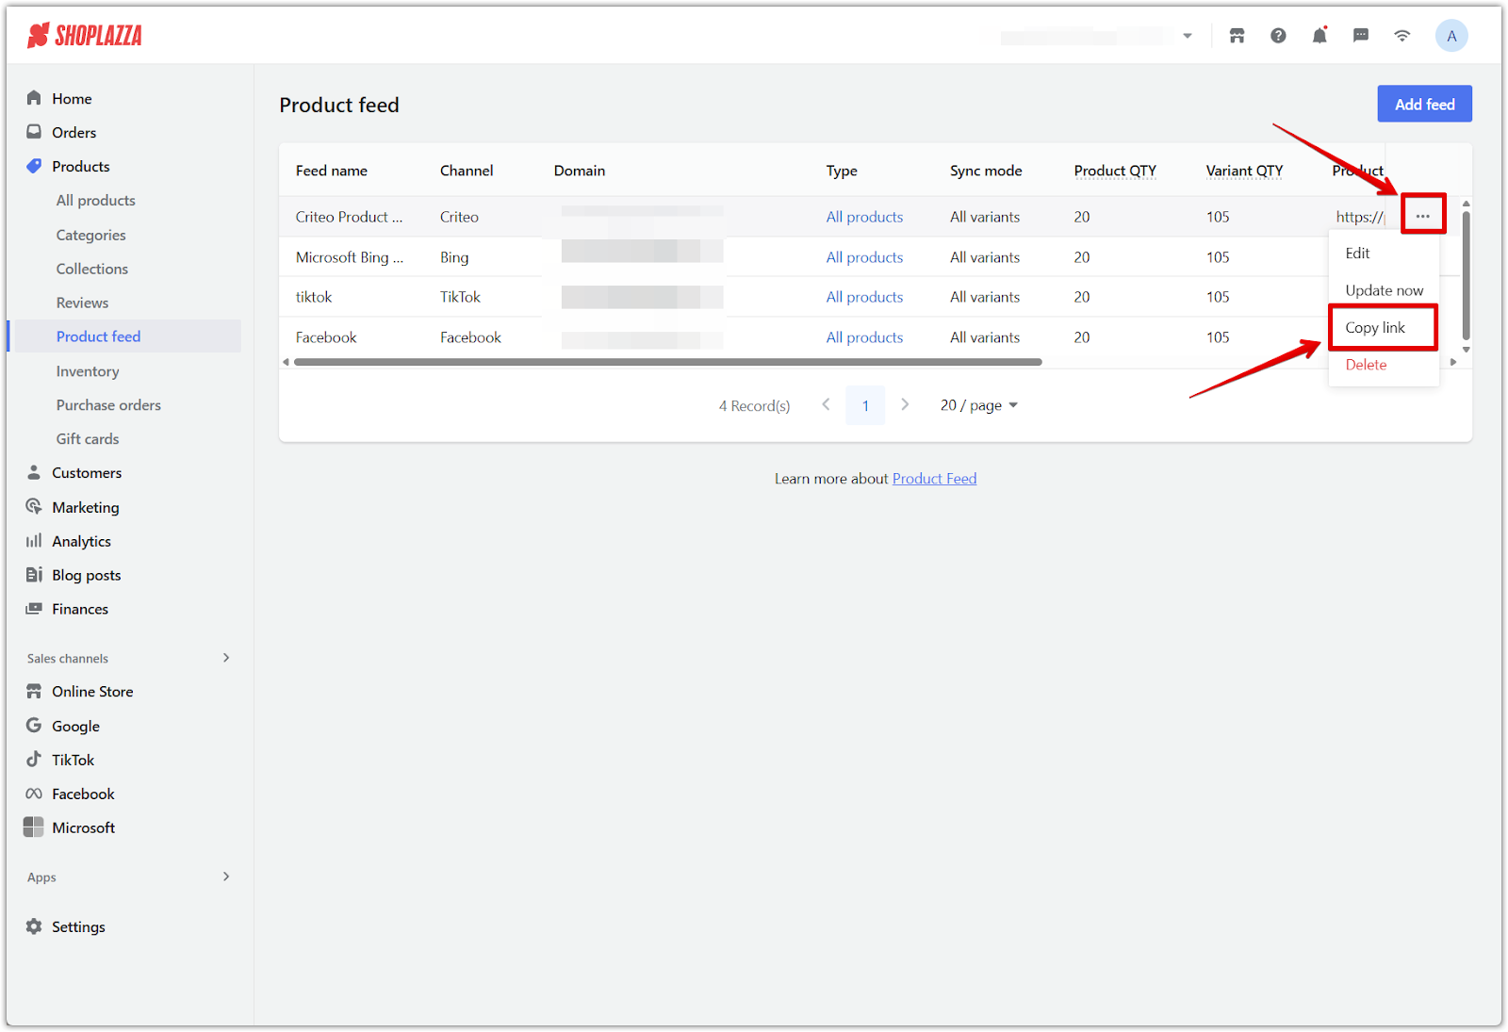
Task: Open the Google sales channel
Action: click(75, 726)
